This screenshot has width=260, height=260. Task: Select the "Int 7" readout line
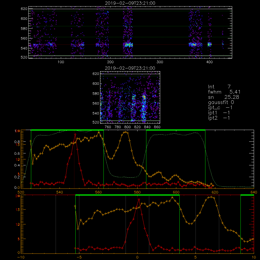(219, 87)
